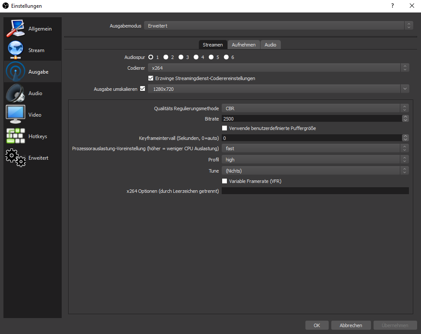Toggle the Ausgabe umskalieren checkbox

(x=143, y=89)
